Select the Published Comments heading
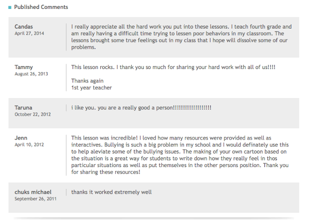The image size is (332, 220). 41,7
